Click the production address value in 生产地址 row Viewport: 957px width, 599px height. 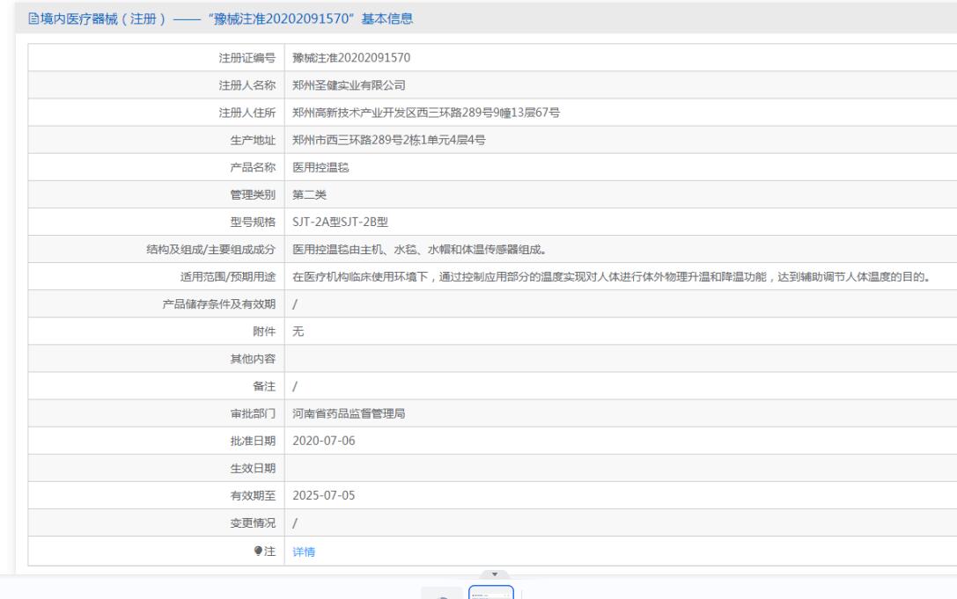pyautogui.click(x=387, y=140)
